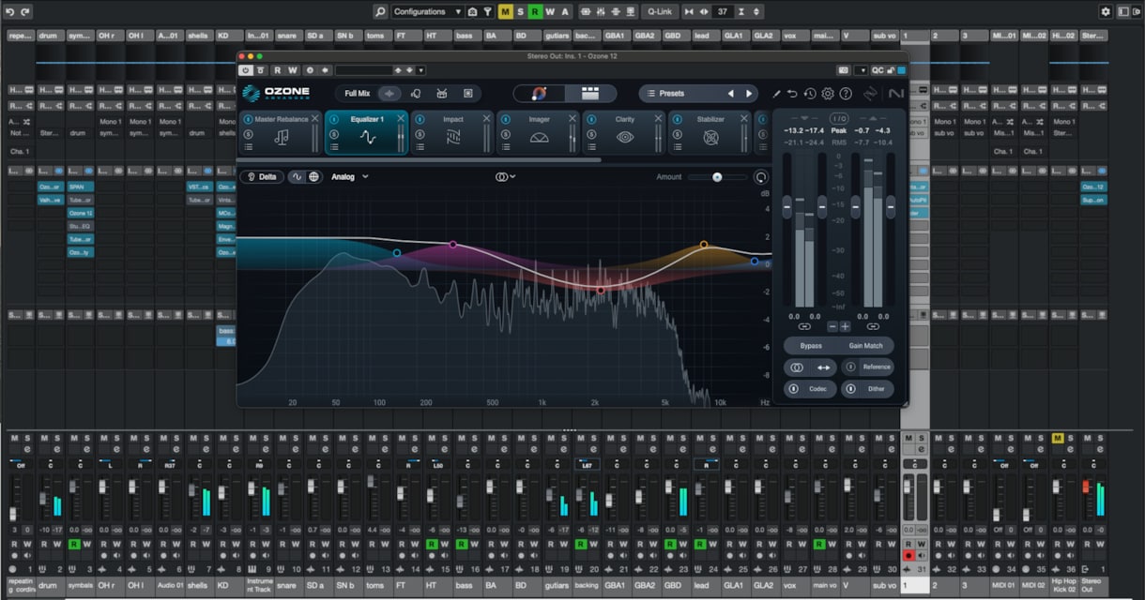Toggle the Delta listen button
This screenshot has width=1145, height=600.
263,176
